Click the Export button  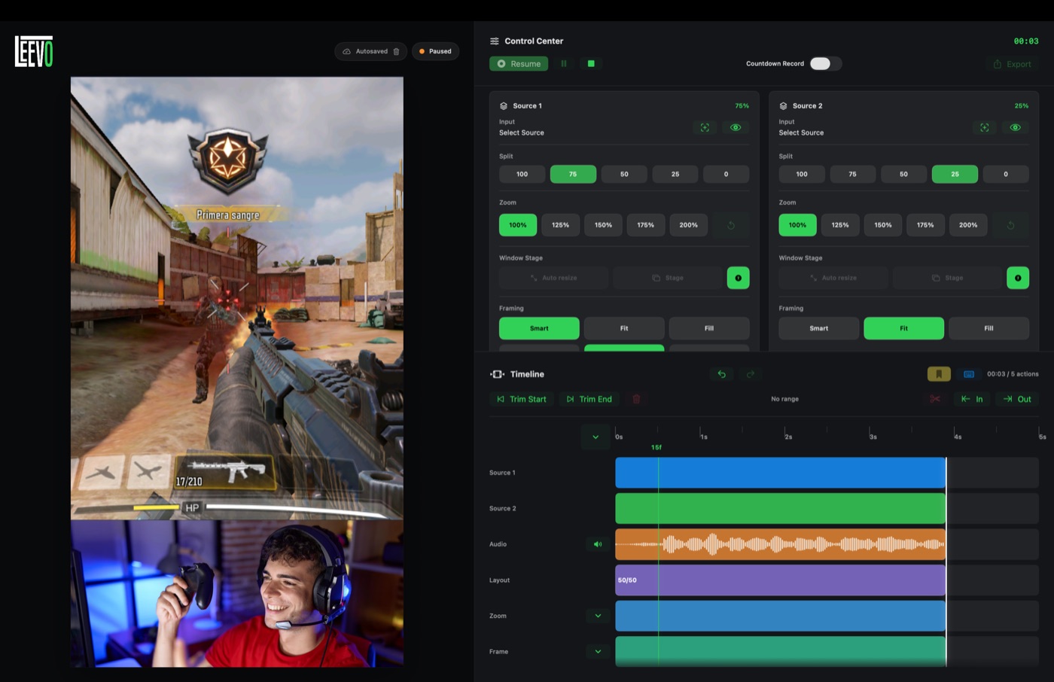pos(1012,64)
